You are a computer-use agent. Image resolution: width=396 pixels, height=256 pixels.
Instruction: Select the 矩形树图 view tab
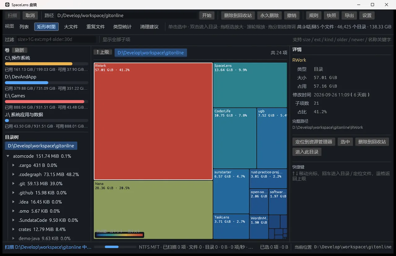46,27
